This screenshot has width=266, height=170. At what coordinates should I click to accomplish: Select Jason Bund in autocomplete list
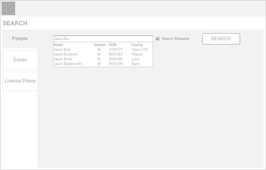[x=63, y=59]
